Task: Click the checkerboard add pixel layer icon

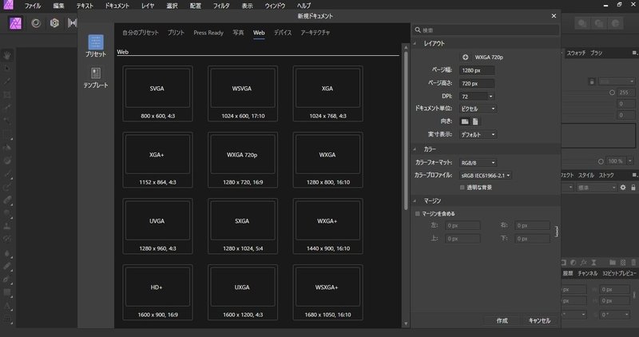Action: 623,263
